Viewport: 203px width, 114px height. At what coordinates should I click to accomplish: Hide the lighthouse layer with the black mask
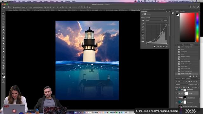pyautogui.click(x=176, y=98)
